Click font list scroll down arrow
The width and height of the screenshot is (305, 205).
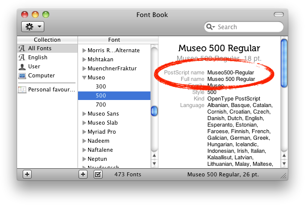click(x=154, y=164)
